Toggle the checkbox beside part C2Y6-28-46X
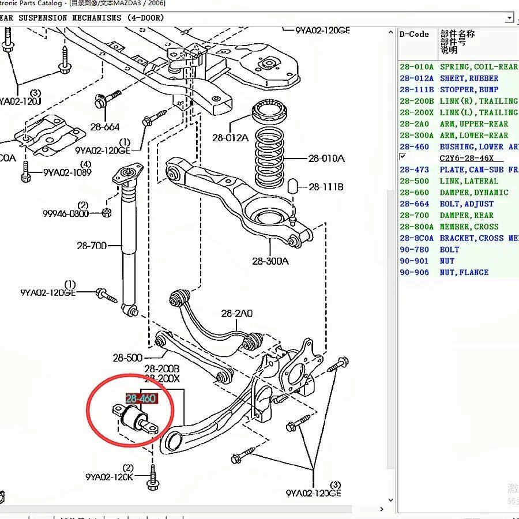The width and height of the screenshot is (519, 519). 403,157
